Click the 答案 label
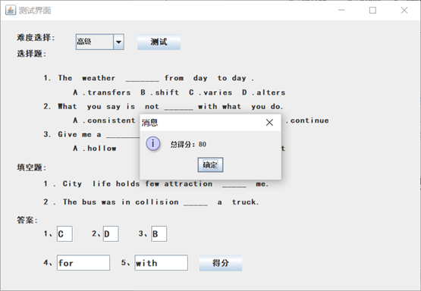 click(27, 221)
